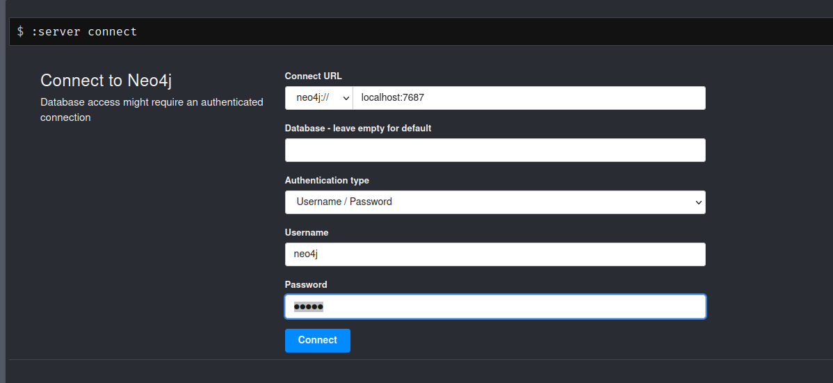Open the neo4j:// protocol scheme dropdown
The width and height of the screenshot is (833, 383).
click(318, 98)
